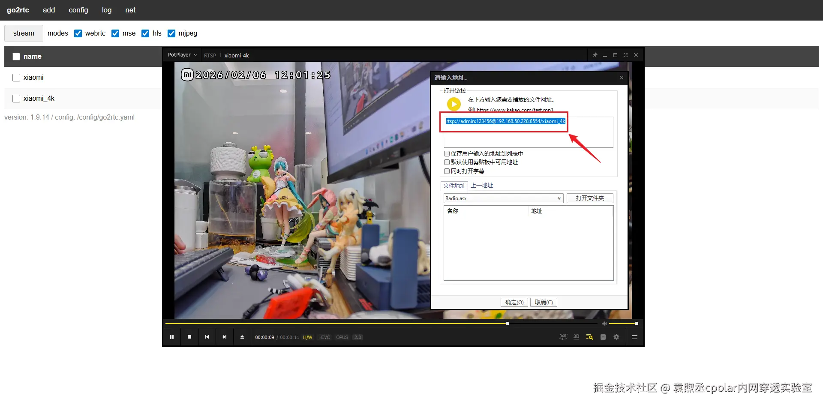Open the xiaomi_4k stream link
This screenshot has height=405, width=823.
click(x=39, y=99)
